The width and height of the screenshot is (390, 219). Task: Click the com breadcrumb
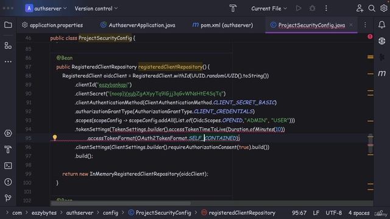tap(17, 213)
